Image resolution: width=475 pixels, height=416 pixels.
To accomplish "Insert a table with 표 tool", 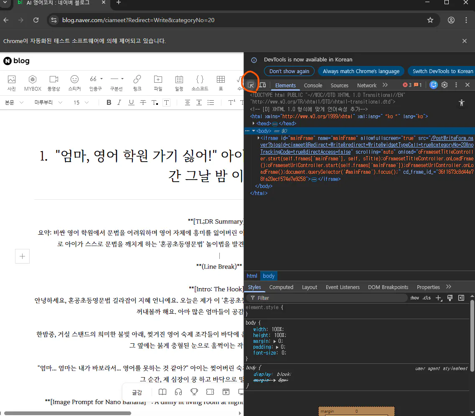I will (221, 83).
